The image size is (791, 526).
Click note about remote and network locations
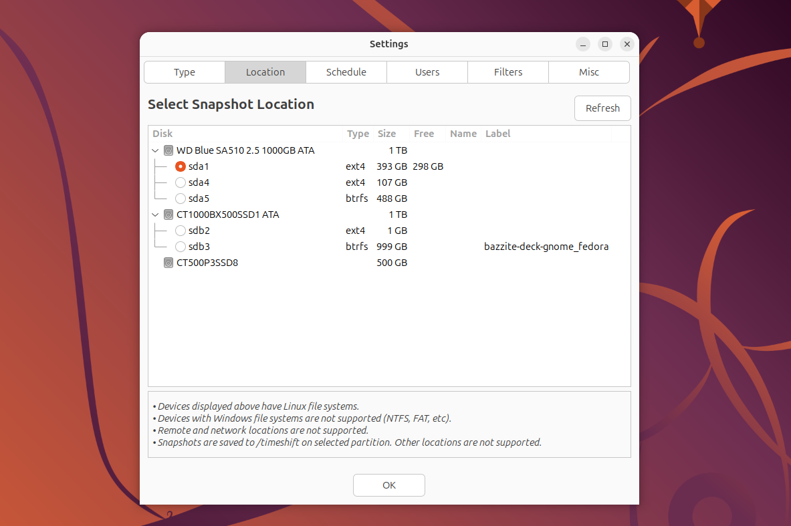pos(261,430)
